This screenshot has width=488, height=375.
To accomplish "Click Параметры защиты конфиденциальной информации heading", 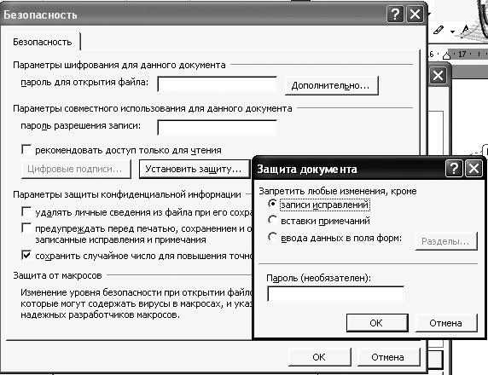I will (x=127, y=194).
